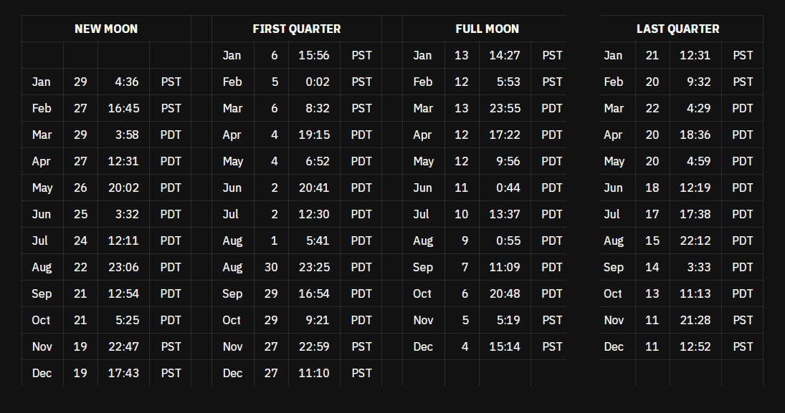
Task: Select the Full Moon Jun 0:44 time cell
Action: pyautogui.click(x=505, y=188)
